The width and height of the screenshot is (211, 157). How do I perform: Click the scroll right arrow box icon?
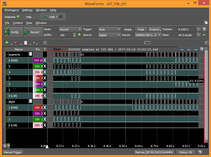[x=206, y=43]
